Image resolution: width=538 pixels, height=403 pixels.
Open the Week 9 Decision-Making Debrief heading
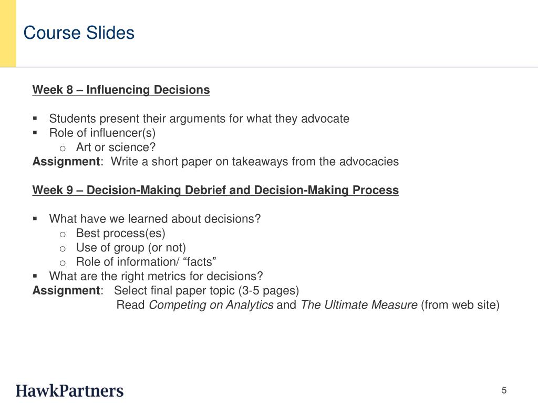coord(215,190)
